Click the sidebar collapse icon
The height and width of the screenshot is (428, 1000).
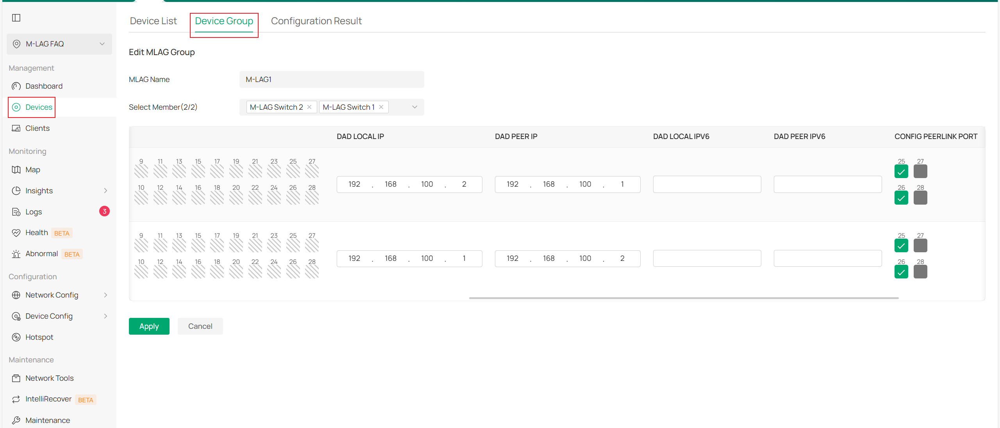16,18
